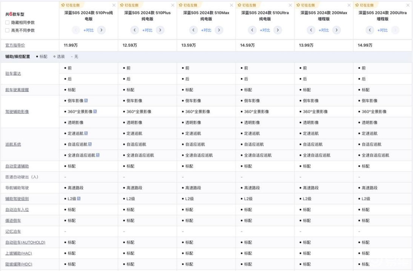Move the 510Plus纯电版 column left
Image resolution: width=413 pixels, height=271 pixels.
tap(135, 30)
